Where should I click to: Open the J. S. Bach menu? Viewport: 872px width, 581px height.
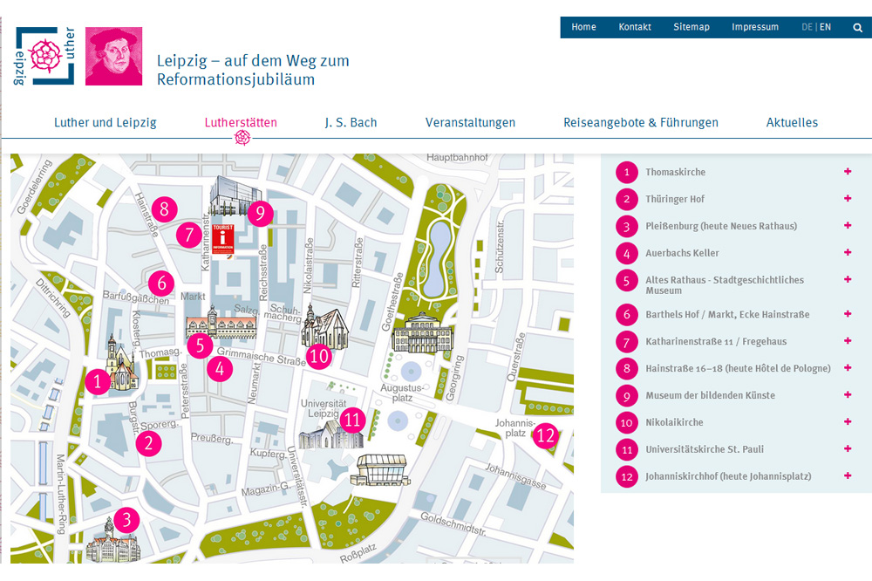[x=351, y=122]
